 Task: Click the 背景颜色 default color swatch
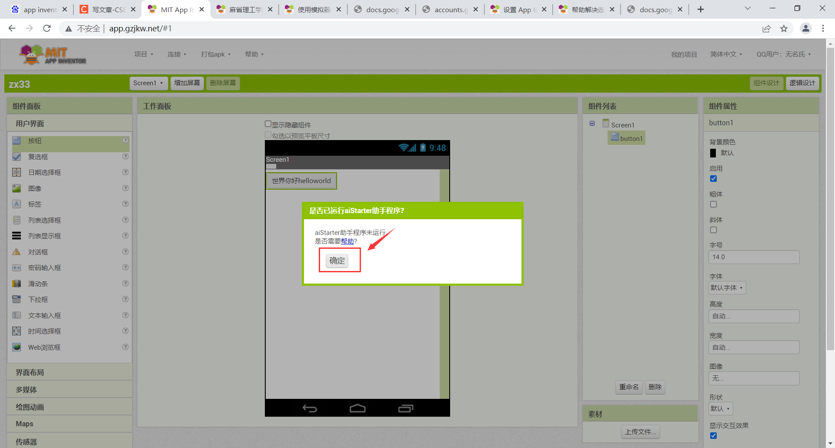[x=713, y=153]
